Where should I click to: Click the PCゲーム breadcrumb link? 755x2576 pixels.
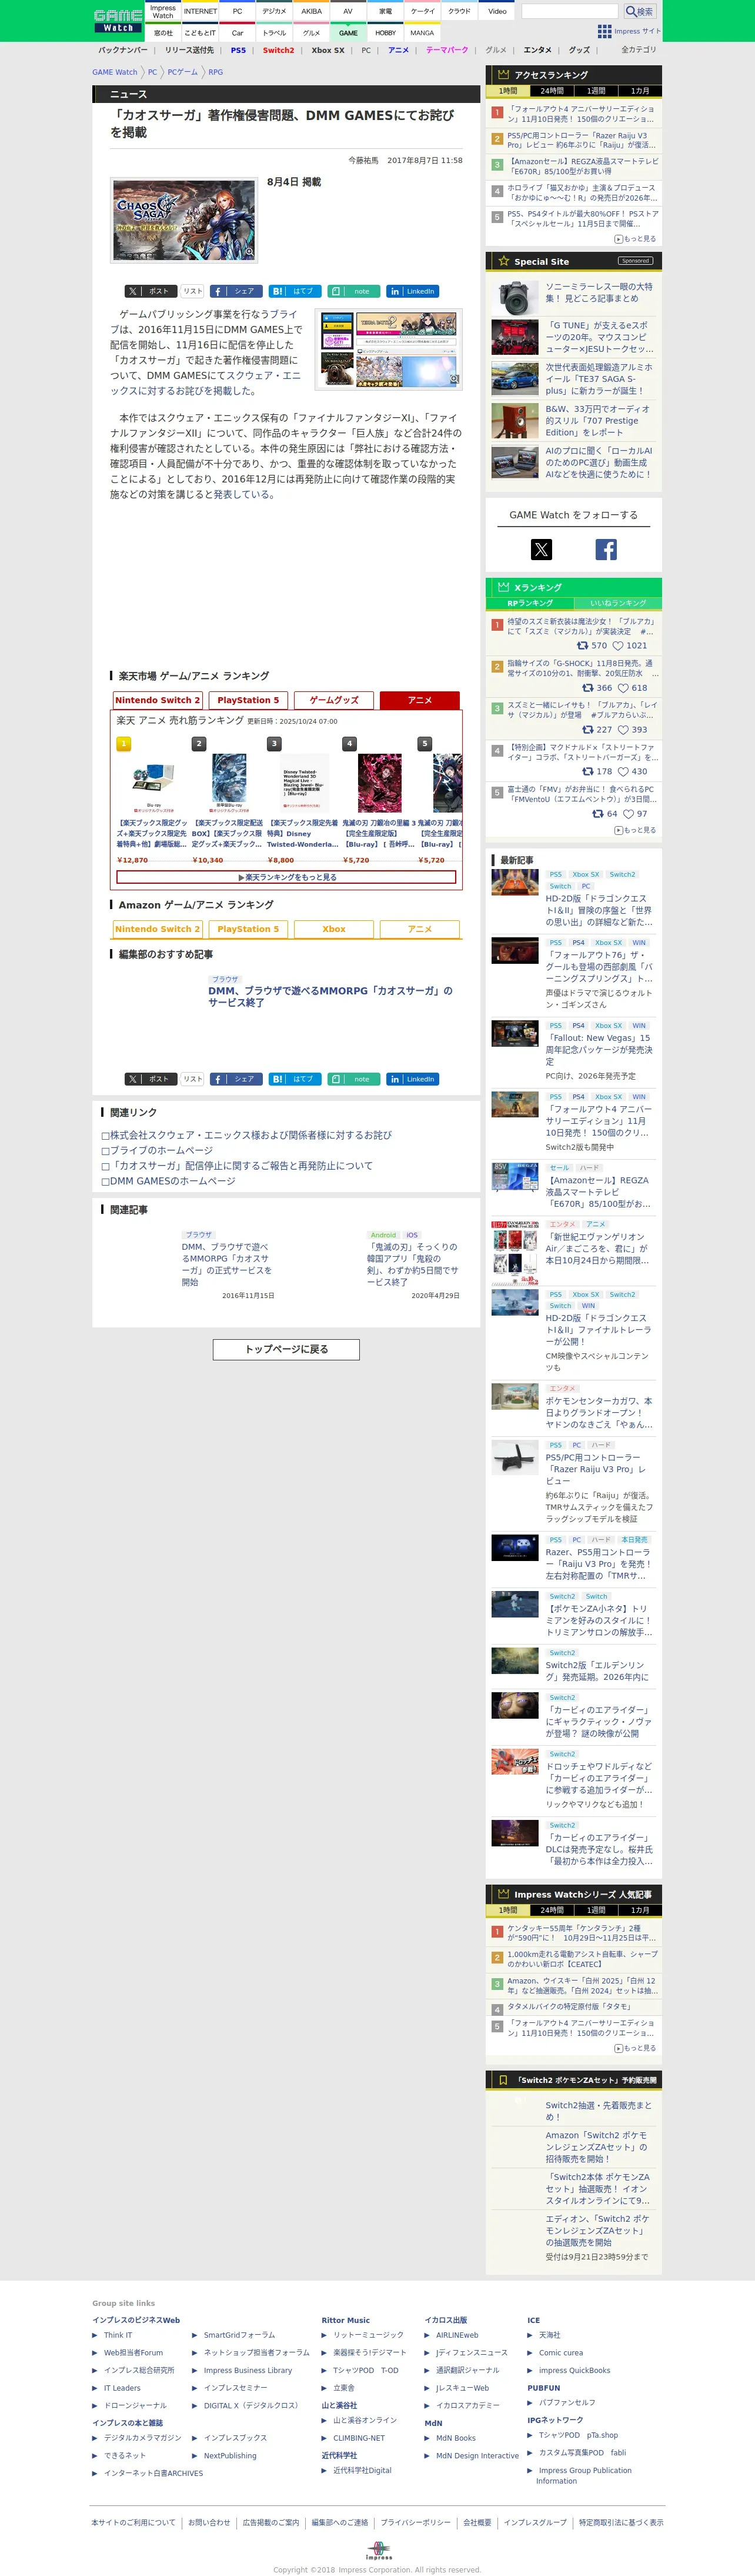(x=183, y=72)
